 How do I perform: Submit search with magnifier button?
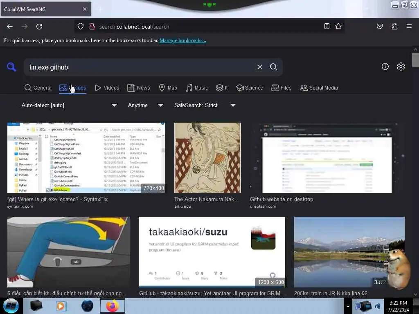pyautogui.click(x=273, y=67)
